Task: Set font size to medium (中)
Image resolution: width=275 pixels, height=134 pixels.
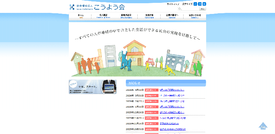Action: coord(200,4)
